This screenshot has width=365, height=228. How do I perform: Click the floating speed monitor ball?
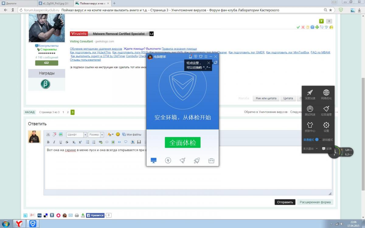pos(335,152)
